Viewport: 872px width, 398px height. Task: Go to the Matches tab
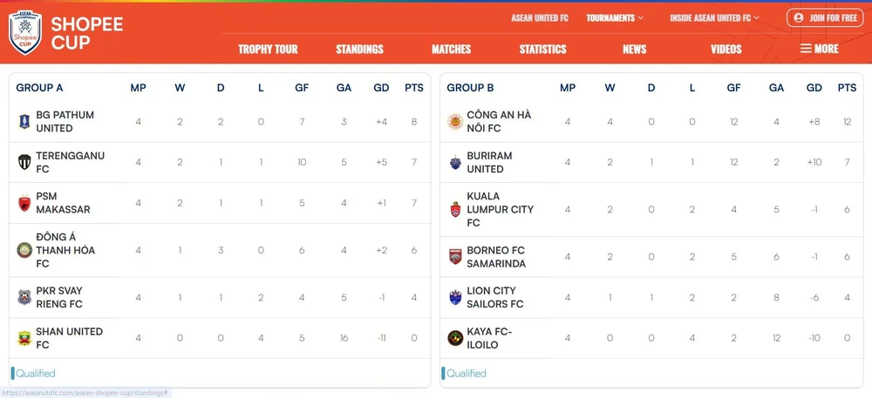pos(451,50)
